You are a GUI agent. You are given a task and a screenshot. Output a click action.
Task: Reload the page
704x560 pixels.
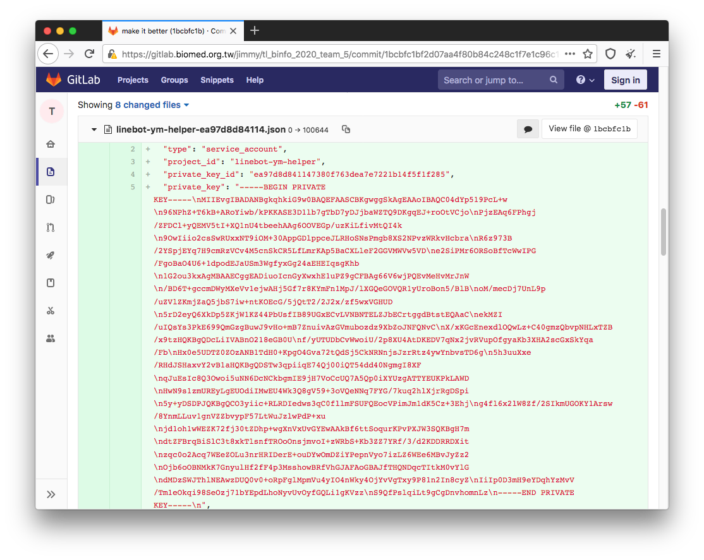pos(89,54)
